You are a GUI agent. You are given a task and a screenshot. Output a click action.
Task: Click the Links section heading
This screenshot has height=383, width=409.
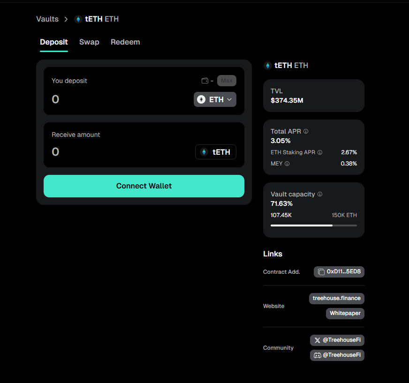click(273, 254)
